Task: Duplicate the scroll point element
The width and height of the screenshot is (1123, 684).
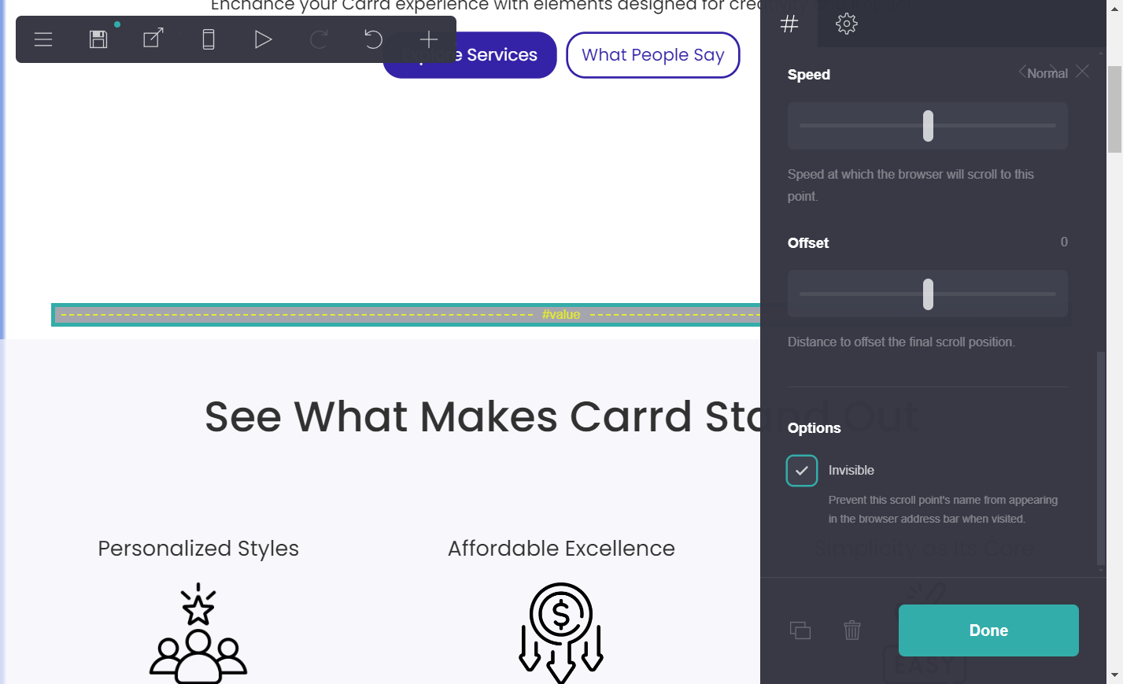Action: click(x=800, y=630)
